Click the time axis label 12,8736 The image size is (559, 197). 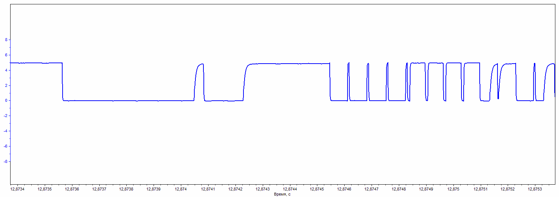(72, 189)
